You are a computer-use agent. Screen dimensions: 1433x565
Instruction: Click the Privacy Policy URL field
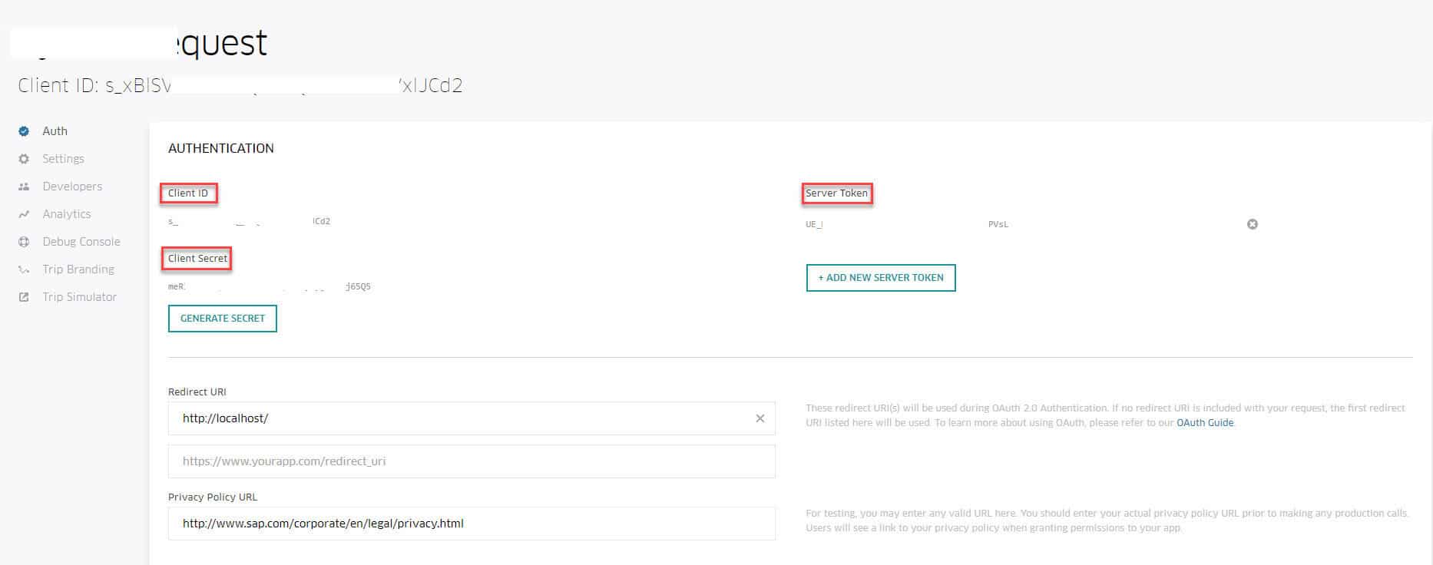[x=471, y=524]
